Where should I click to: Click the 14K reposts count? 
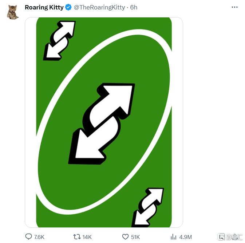(87, 237)
